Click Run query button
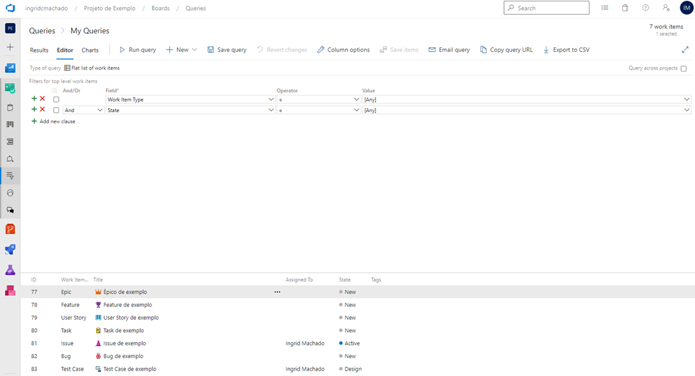 tap(137, 50)
